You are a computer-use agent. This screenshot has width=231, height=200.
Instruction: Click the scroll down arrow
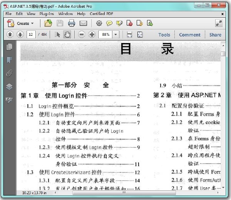[223, 187]
